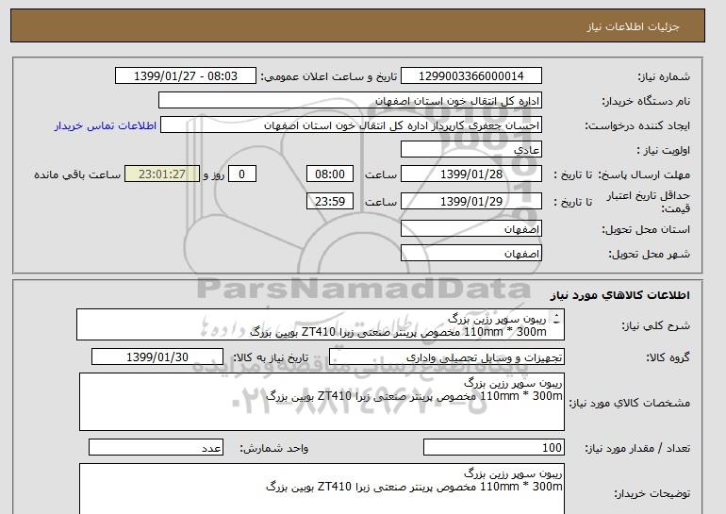Viewport: 726px width, 514px height.
Task: Click label مهلت ارسال پاسخ
Action: [x=644, y=174]
